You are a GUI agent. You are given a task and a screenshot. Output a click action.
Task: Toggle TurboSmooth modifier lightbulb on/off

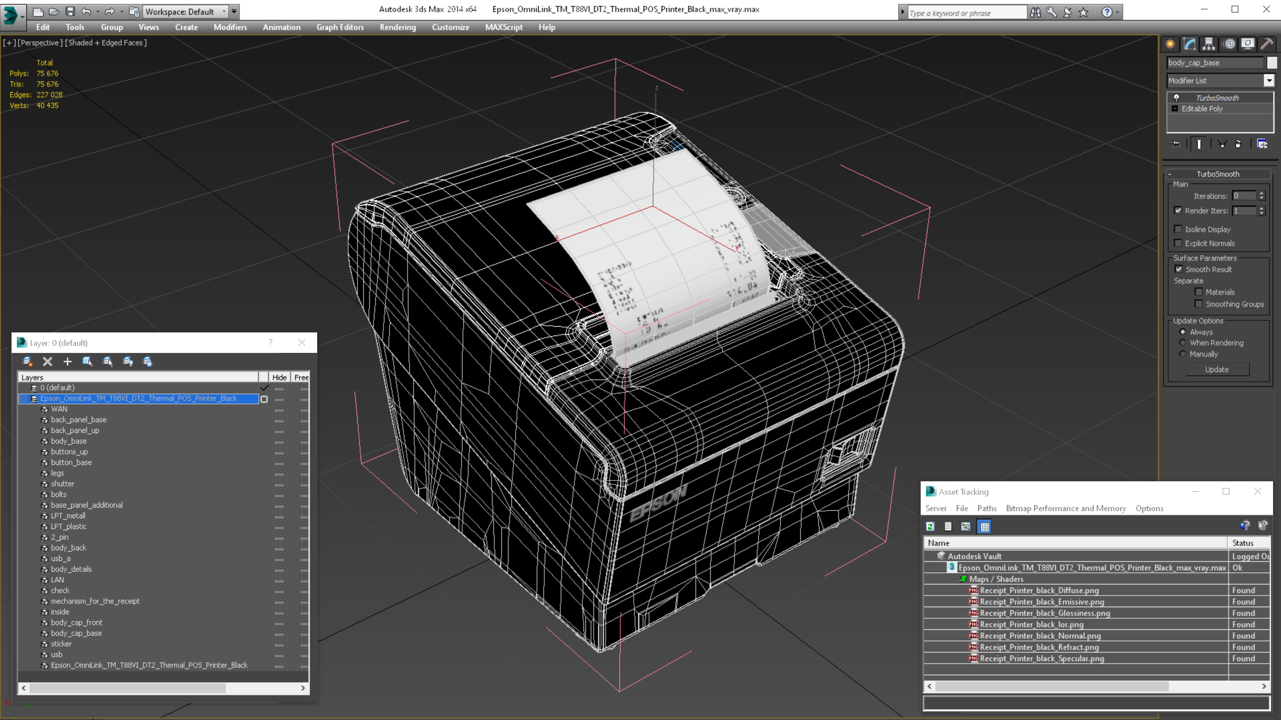1176,97
